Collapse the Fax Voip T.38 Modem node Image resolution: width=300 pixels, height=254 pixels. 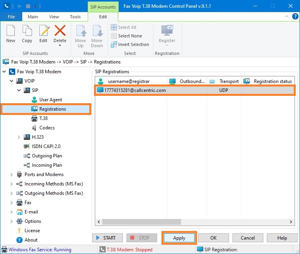4,72
